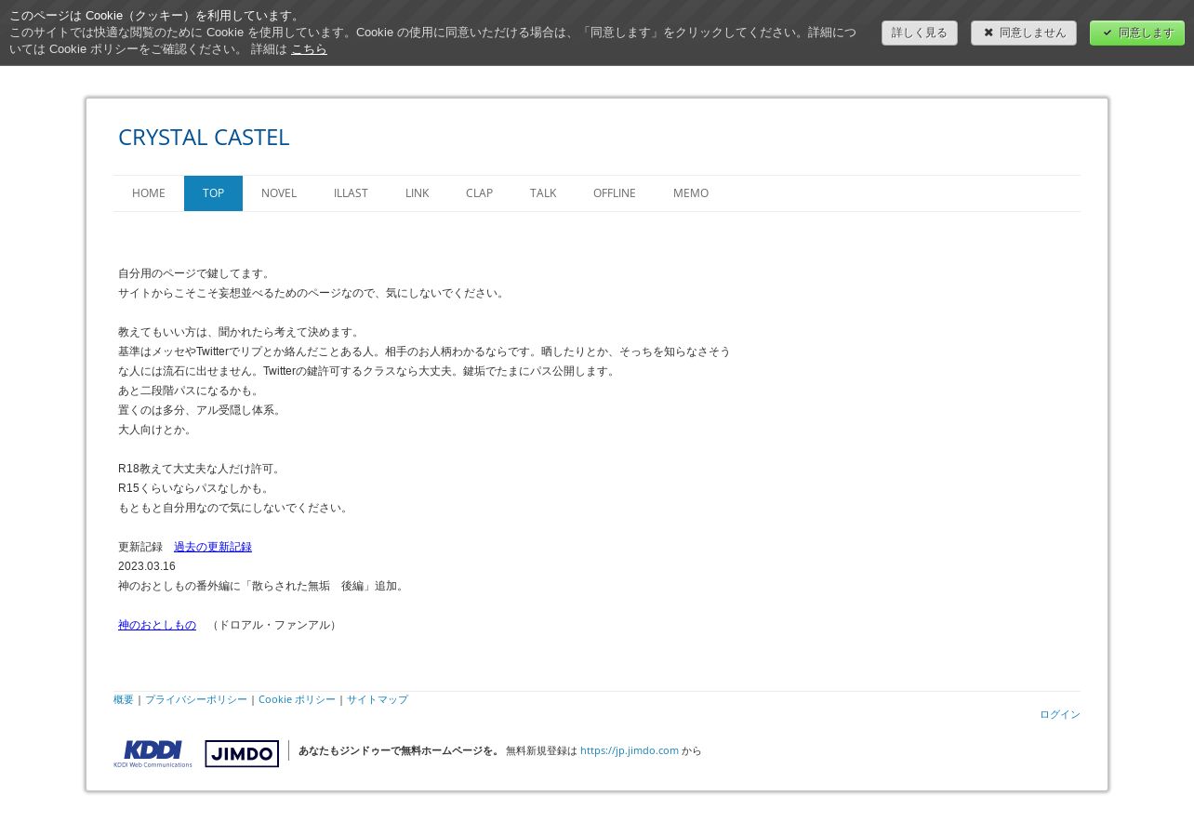Visit the https://jp.jimdo.com link

click(630, 750)
